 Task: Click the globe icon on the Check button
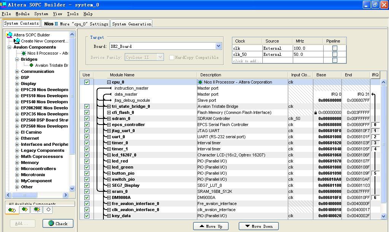click(51, 223)
